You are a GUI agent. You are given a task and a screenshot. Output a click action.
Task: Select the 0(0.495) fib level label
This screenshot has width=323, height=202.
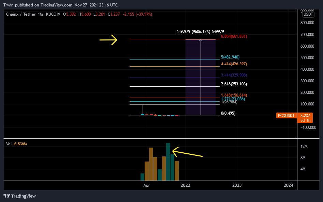click(228, 113)
